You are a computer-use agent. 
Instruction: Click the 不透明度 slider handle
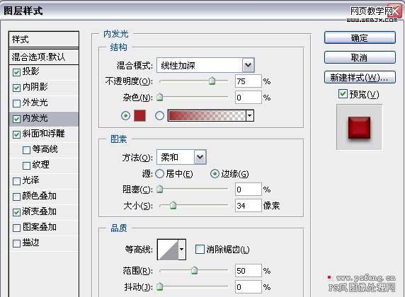212,81
